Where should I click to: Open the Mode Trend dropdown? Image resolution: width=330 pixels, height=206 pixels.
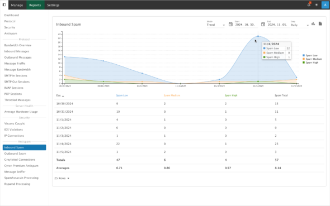click(x=216, y=25)
